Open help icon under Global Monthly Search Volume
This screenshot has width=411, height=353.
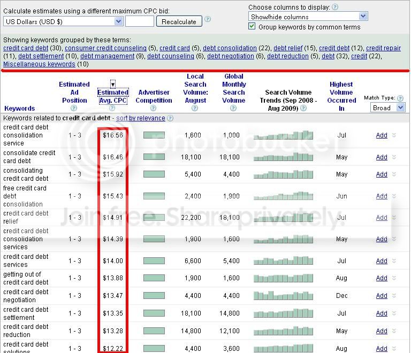(233, 108)
